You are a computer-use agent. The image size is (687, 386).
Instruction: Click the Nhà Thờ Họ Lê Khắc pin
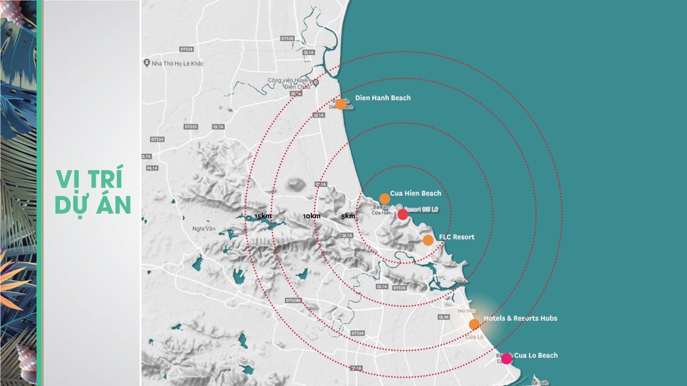coord(146,63)
